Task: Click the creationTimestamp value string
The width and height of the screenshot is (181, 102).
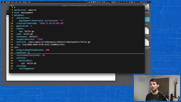Action: [51, 23]
